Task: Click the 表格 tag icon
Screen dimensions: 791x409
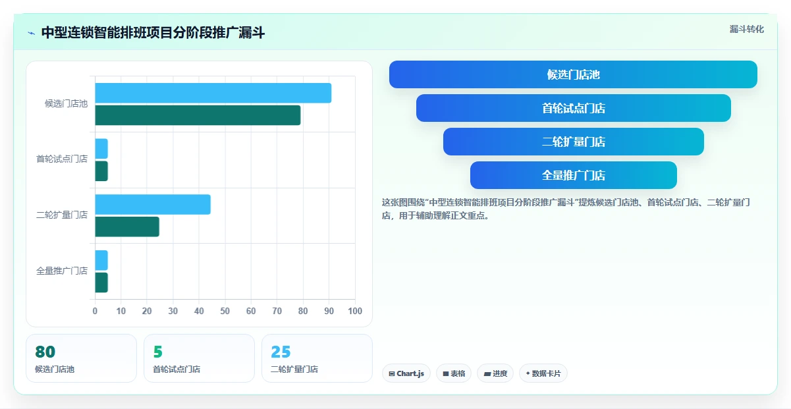Action: click(446, 373)
